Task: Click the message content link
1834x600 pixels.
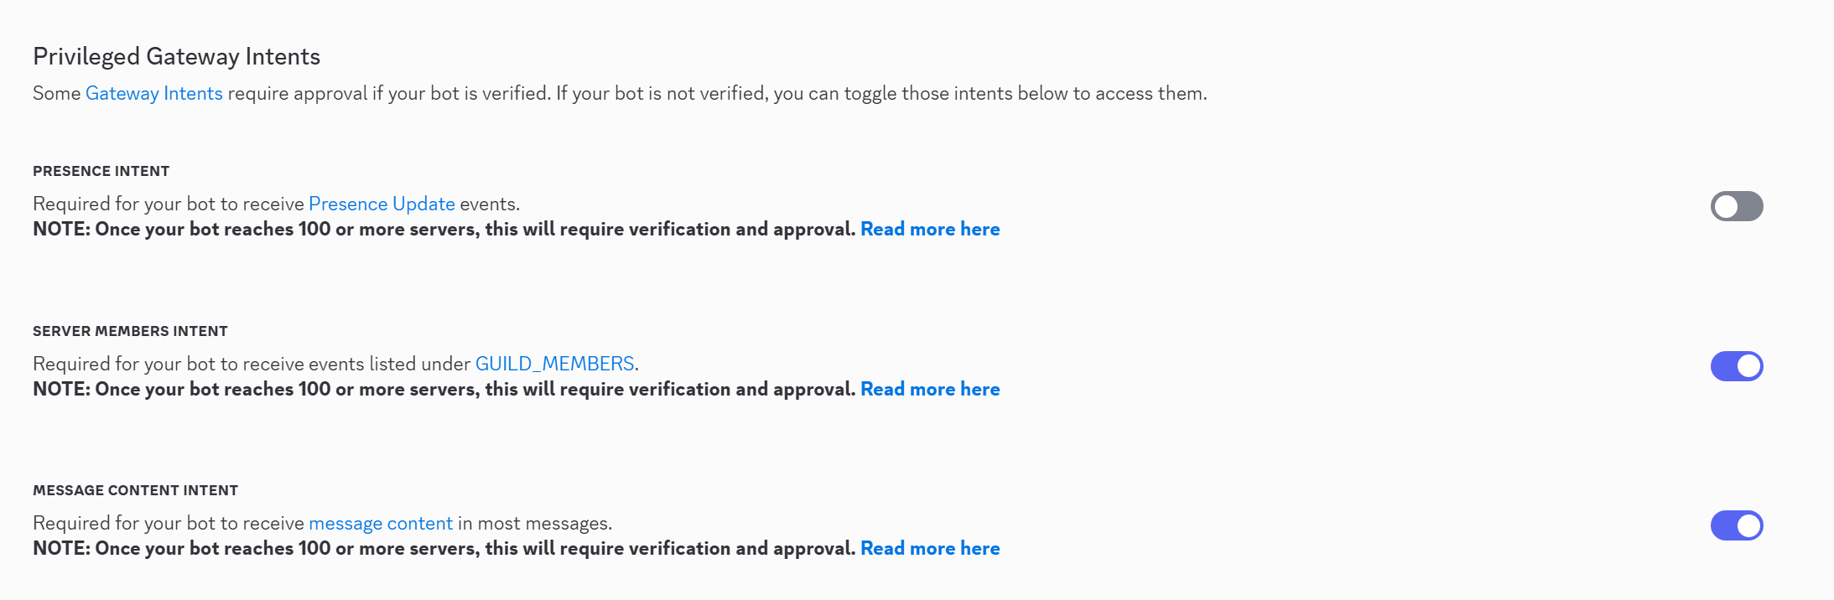Action: coord(381,523)
